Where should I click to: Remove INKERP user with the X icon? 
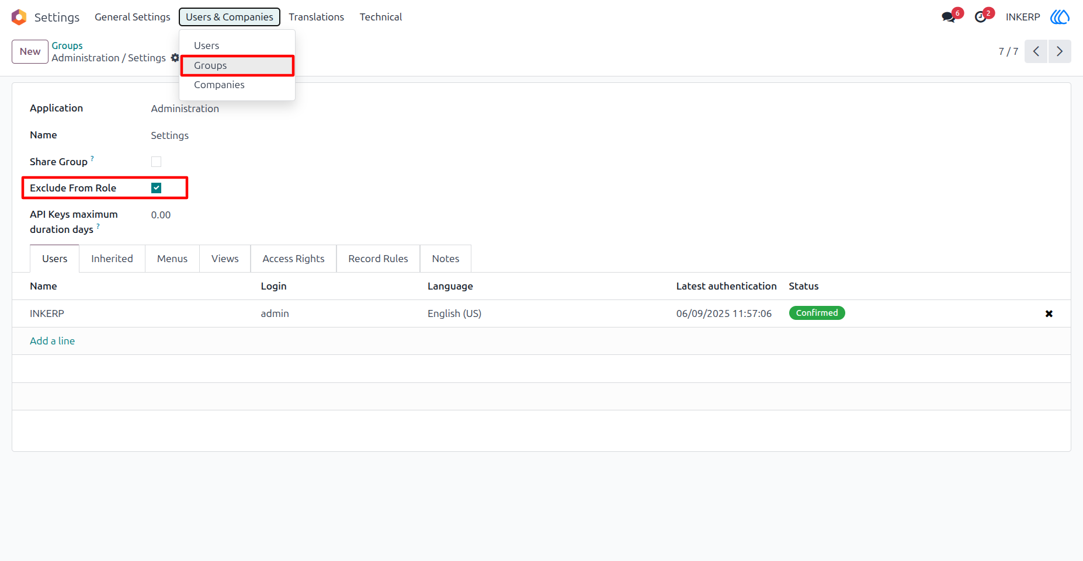tap(1049, 313)
